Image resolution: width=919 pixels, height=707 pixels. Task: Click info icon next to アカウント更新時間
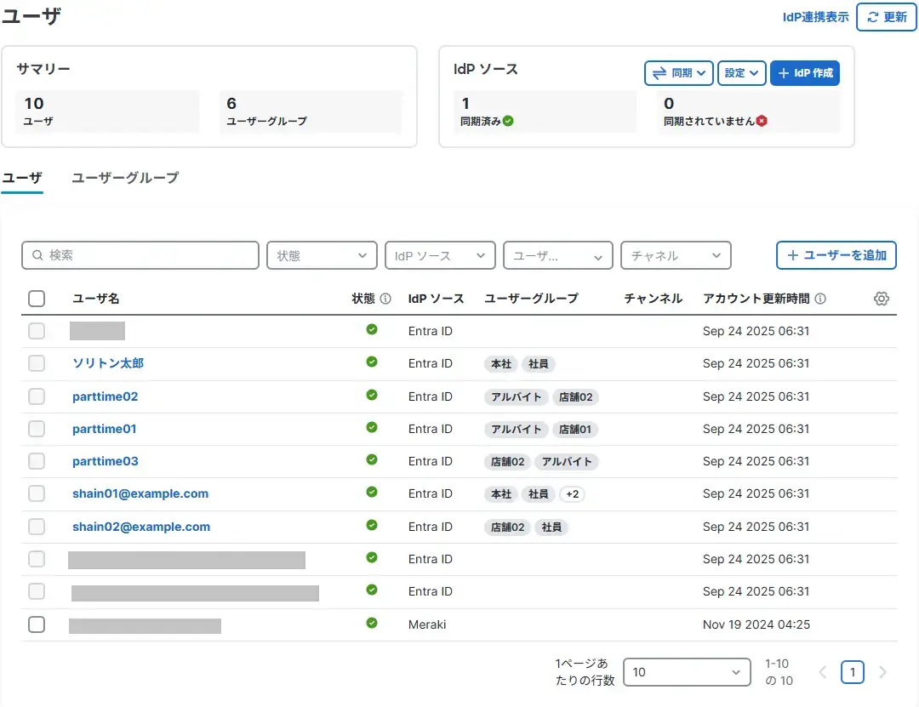[x=820, y=299]
